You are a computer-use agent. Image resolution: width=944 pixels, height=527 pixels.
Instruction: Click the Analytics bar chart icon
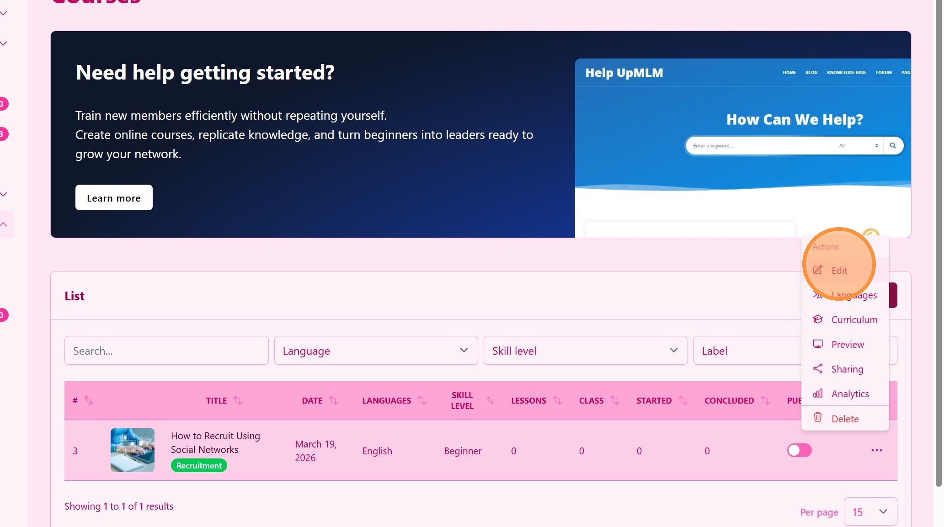point(818,394)
